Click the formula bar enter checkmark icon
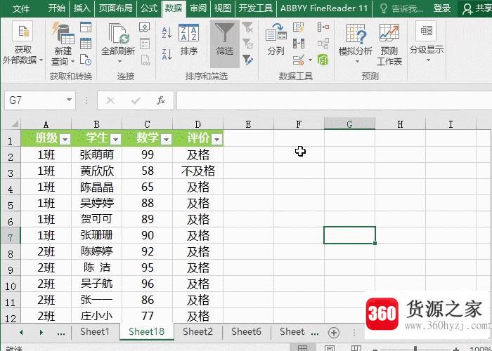The image size is (492, 351). [x=136, y=100]
